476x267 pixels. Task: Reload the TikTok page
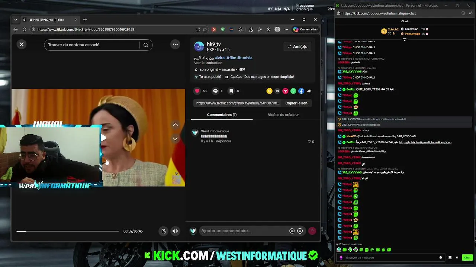coord(25,29)
